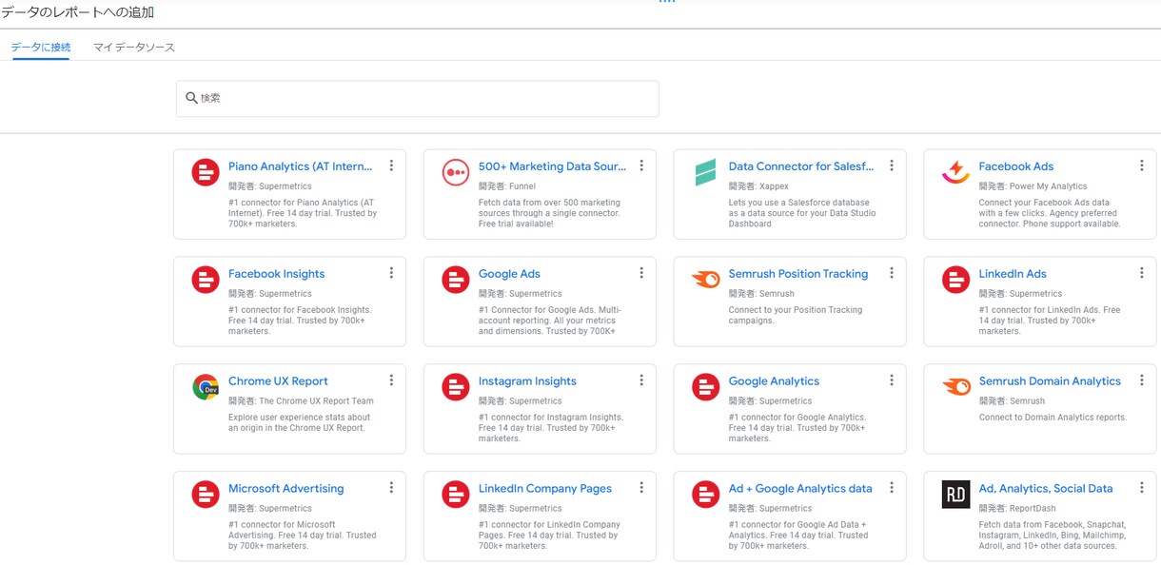Click the Ad + Google Analytics data logo
This screenshot has height=565, width=1161.
pyautogui.click(x=706, y=495)
